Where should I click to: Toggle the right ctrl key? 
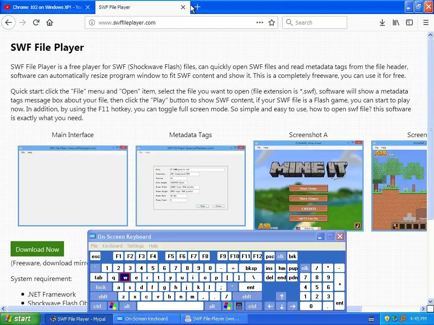pos(253,306)
